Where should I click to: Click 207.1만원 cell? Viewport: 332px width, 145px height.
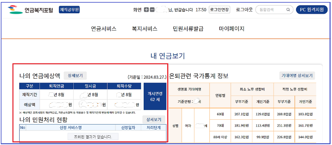click(x=241, y=114)
